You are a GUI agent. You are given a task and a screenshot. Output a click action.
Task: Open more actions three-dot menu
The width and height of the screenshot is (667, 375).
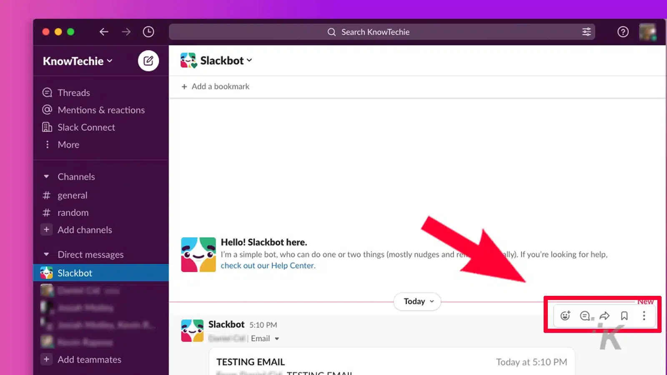tap(644, 316)
